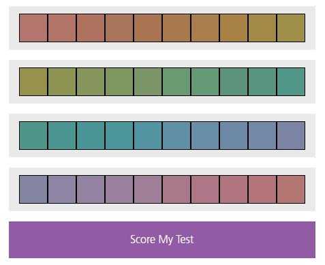Choose eighth golden-brown swatch in top row

(x=234, y=28)
